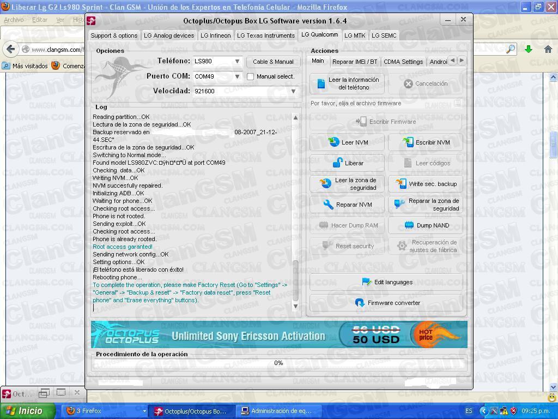
Task: Click the Liberar padlock icon
Action: (337, 163)
